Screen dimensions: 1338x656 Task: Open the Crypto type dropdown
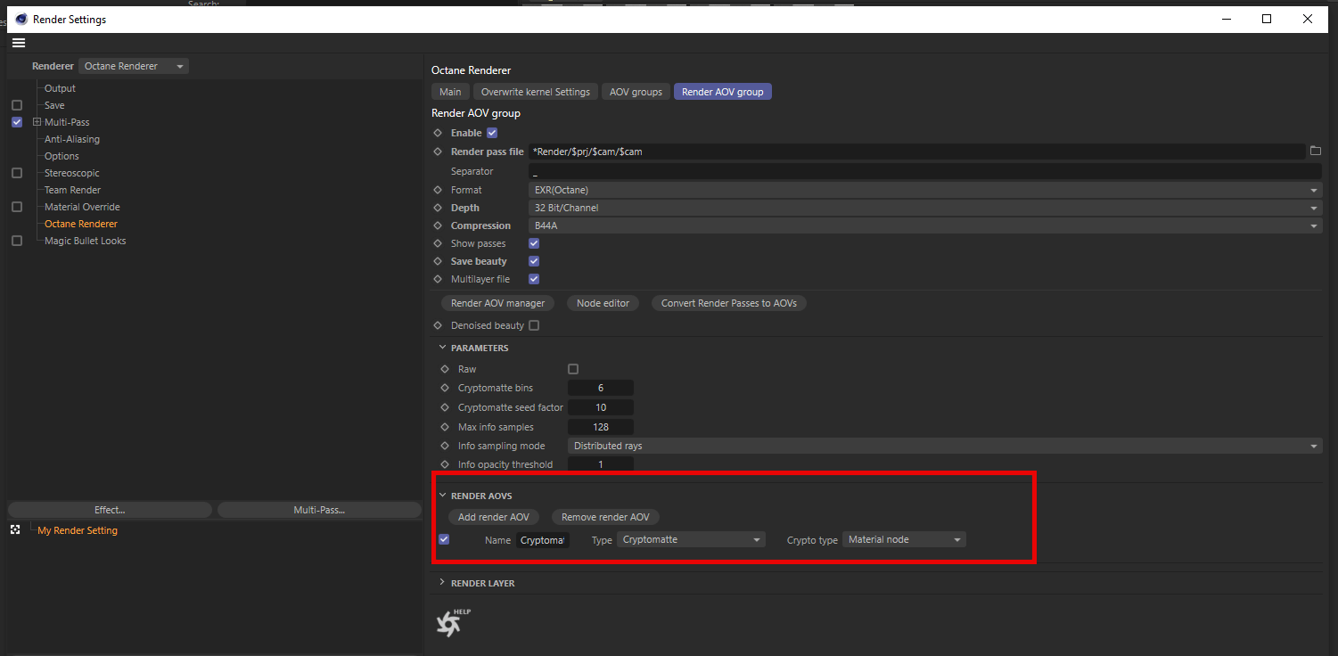[904, 539]
